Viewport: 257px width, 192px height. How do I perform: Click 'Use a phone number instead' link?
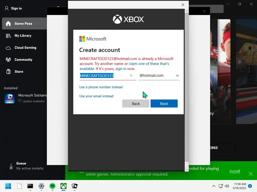[101, 87]
